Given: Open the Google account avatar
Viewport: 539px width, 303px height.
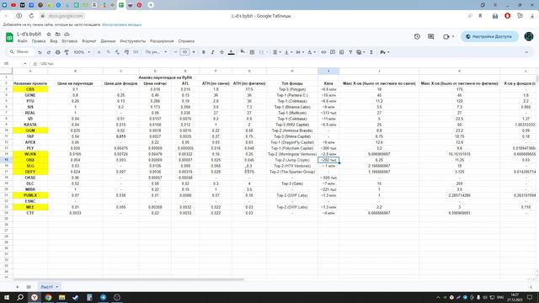Looking at the screenshot, I should (x=529, y=36).
